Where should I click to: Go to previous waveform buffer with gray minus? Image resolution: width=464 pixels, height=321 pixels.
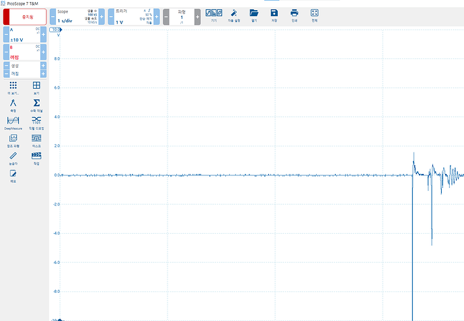166,17
